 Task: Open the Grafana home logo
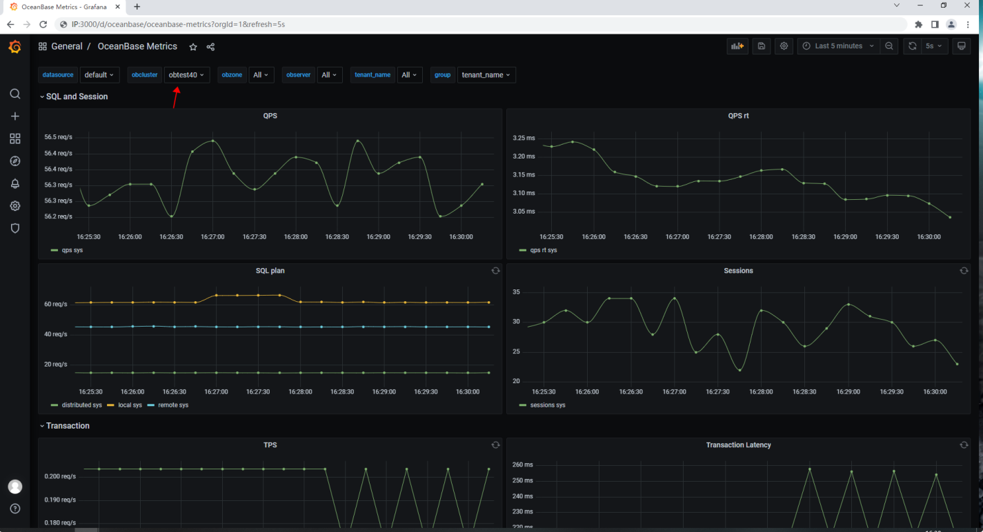[15, 47]
